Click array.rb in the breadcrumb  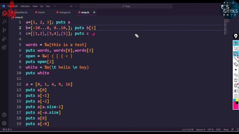(19, 17)
